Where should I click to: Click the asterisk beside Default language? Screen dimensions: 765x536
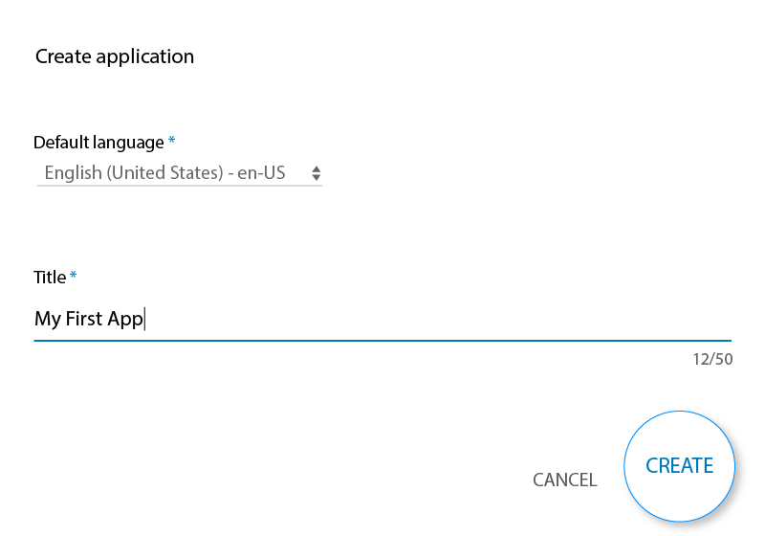click(x=172, y=142)
